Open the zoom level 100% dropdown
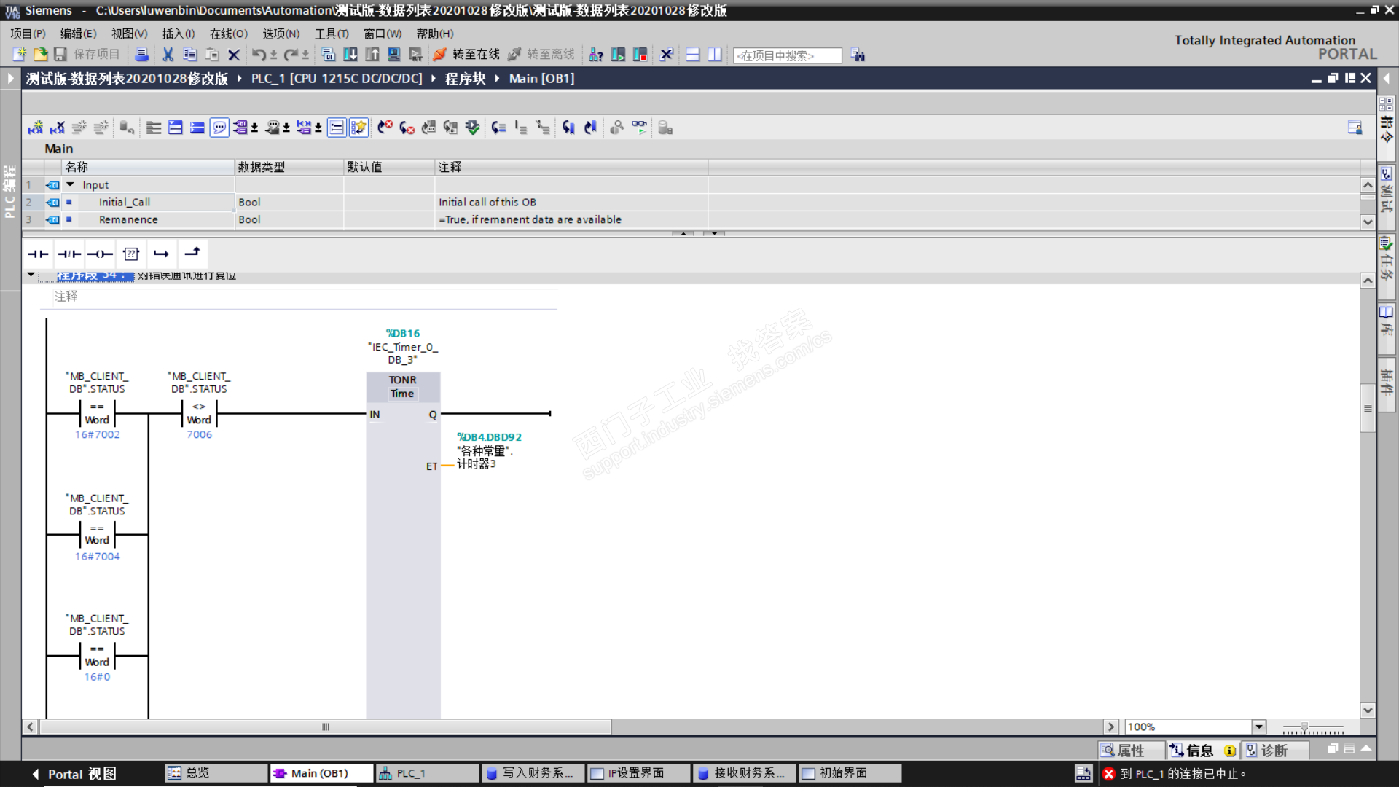This screenshot has width=1399, height=787. [1258, 727]
